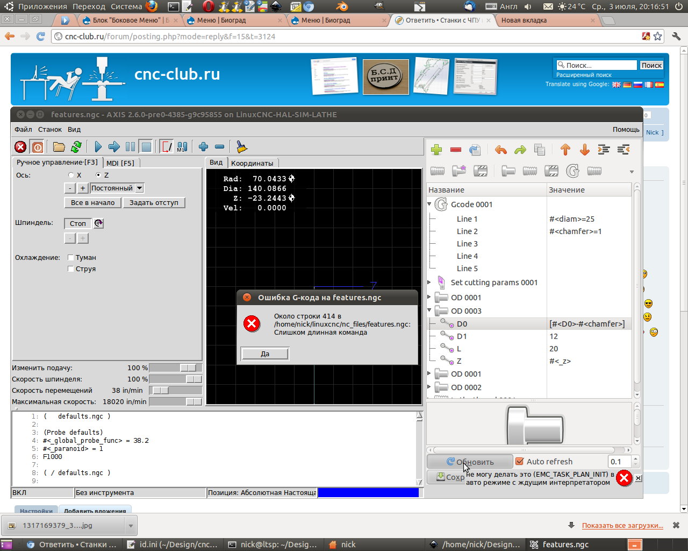688x551 pixels.
Task: Select the X axis radio button
Action: pos(71,175)
